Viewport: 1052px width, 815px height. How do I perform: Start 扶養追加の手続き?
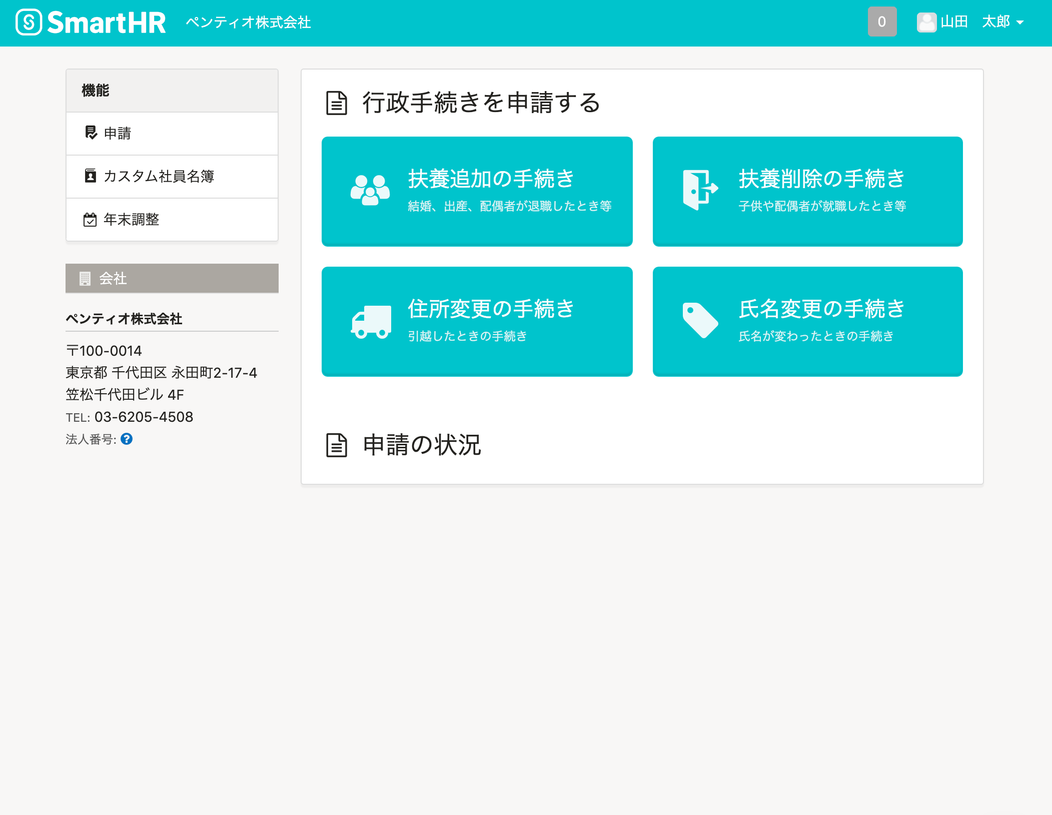pyautogui.click(x=477, y=191)
